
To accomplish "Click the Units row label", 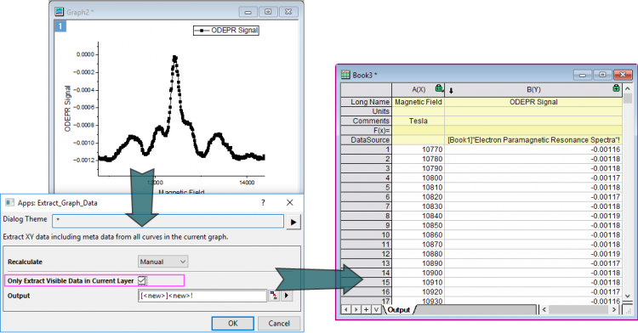I will (366, 111).
